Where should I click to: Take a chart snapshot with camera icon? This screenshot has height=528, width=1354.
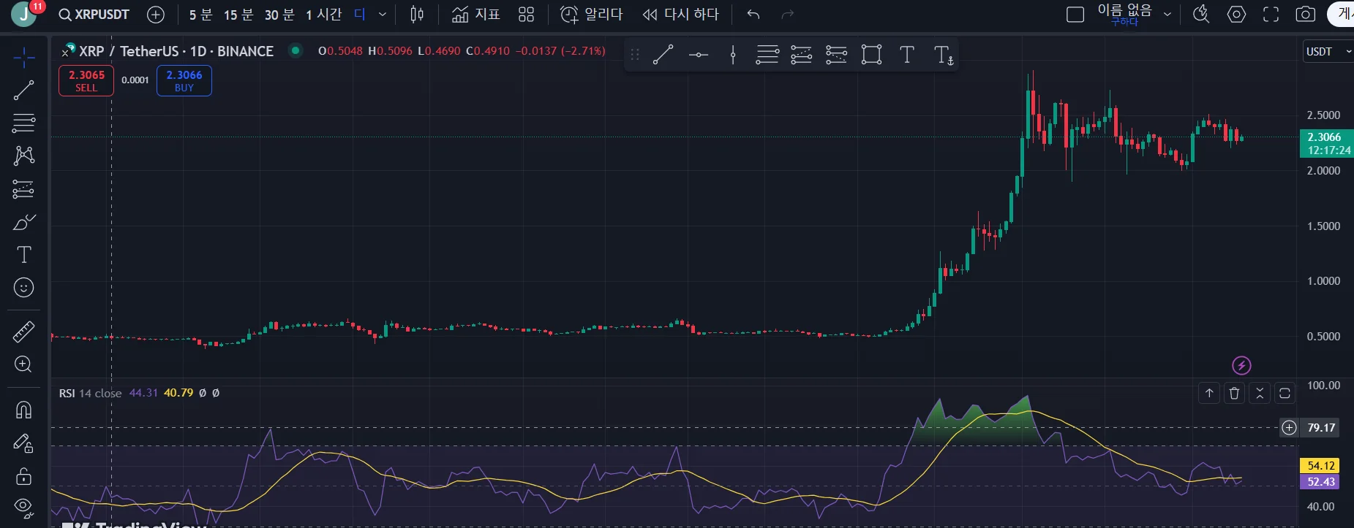tap(1306, 15)
